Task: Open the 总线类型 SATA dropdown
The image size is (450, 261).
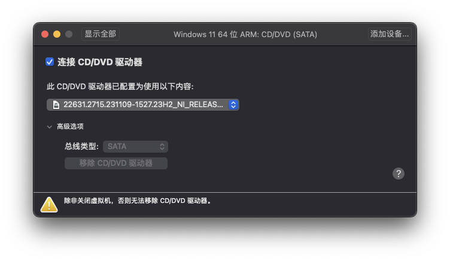Action: pyautogui.click(x=135, y=147)
